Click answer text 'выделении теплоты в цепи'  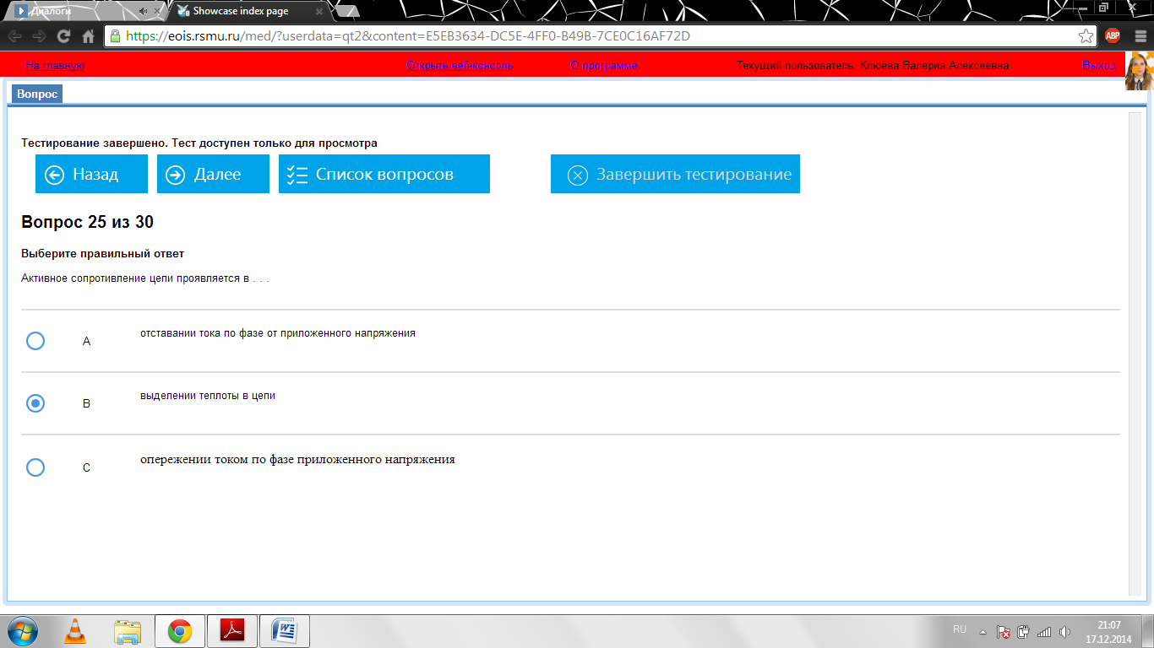[x=208, y=396]
